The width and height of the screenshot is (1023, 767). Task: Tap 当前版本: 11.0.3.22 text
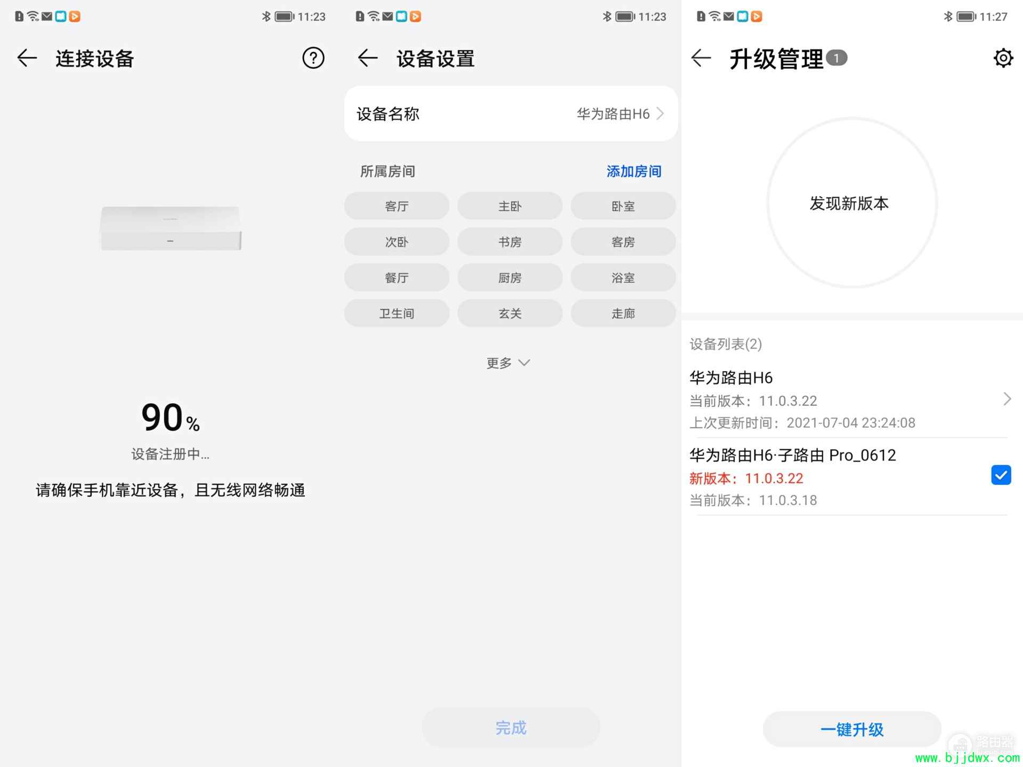[x=753, y=401]
